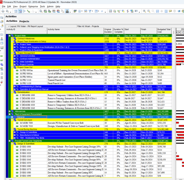Open the Timescale toolbar icon

(x=85, y=11)
